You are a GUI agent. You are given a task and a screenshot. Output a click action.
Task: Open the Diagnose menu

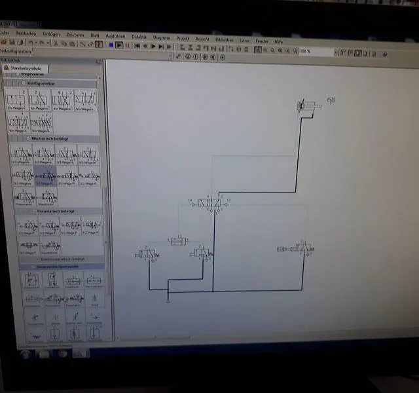tap(162, 38)
